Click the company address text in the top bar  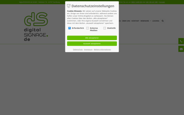point(40,2)
